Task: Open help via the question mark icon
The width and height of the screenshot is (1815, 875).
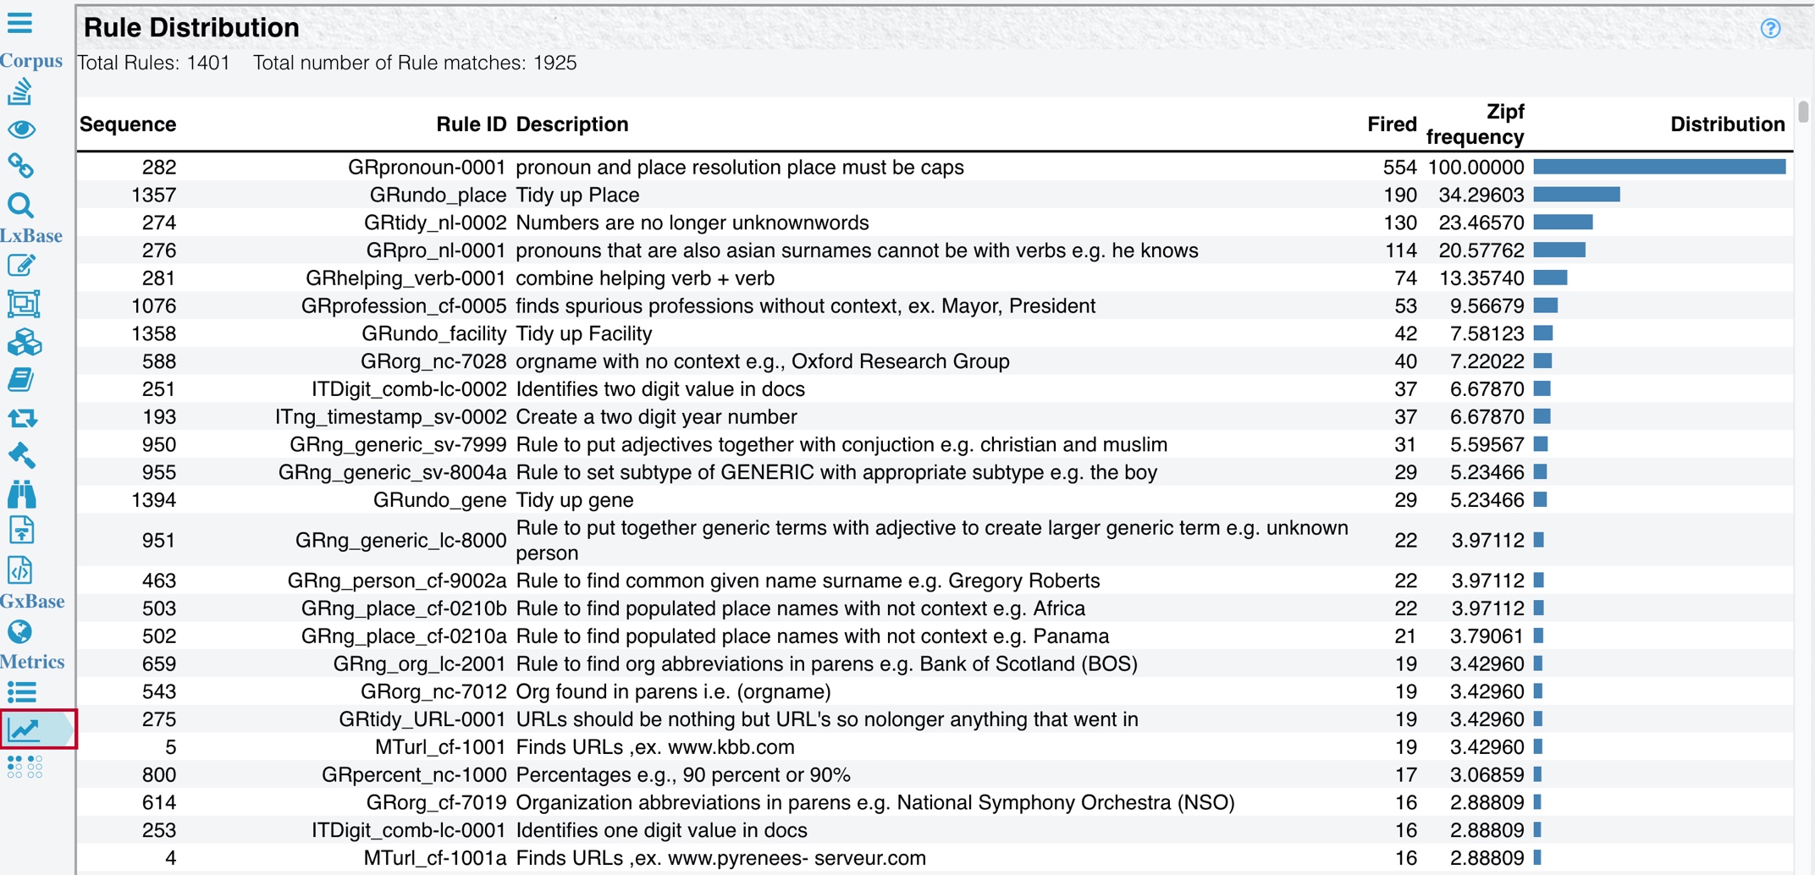Action: coord(1770,29)
